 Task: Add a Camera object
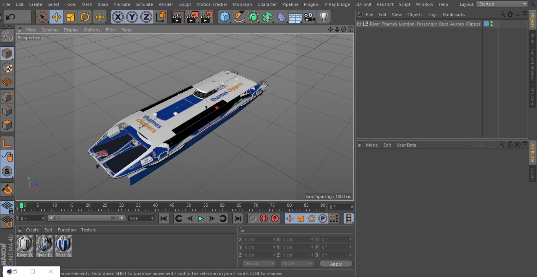tap(309, 17)
